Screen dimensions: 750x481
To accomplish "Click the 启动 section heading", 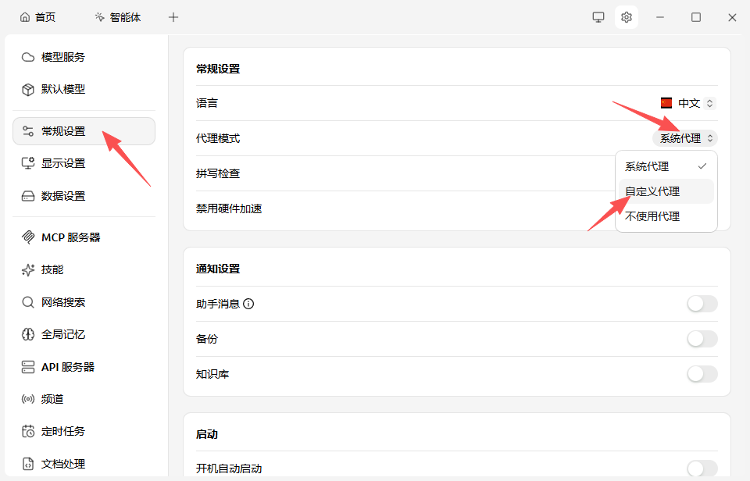I will (206, 434).
